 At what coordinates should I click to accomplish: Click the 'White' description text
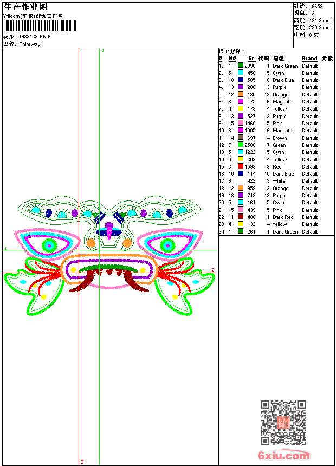tap(279, 180)
